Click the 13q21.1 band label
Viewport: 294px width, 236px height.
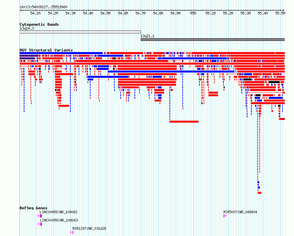tap(147, 36)
